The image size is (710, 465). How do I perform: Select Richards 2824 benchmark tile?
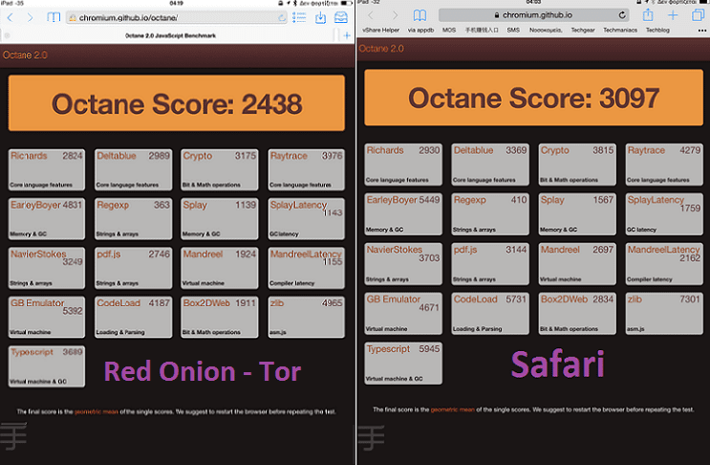pos(47,169)
